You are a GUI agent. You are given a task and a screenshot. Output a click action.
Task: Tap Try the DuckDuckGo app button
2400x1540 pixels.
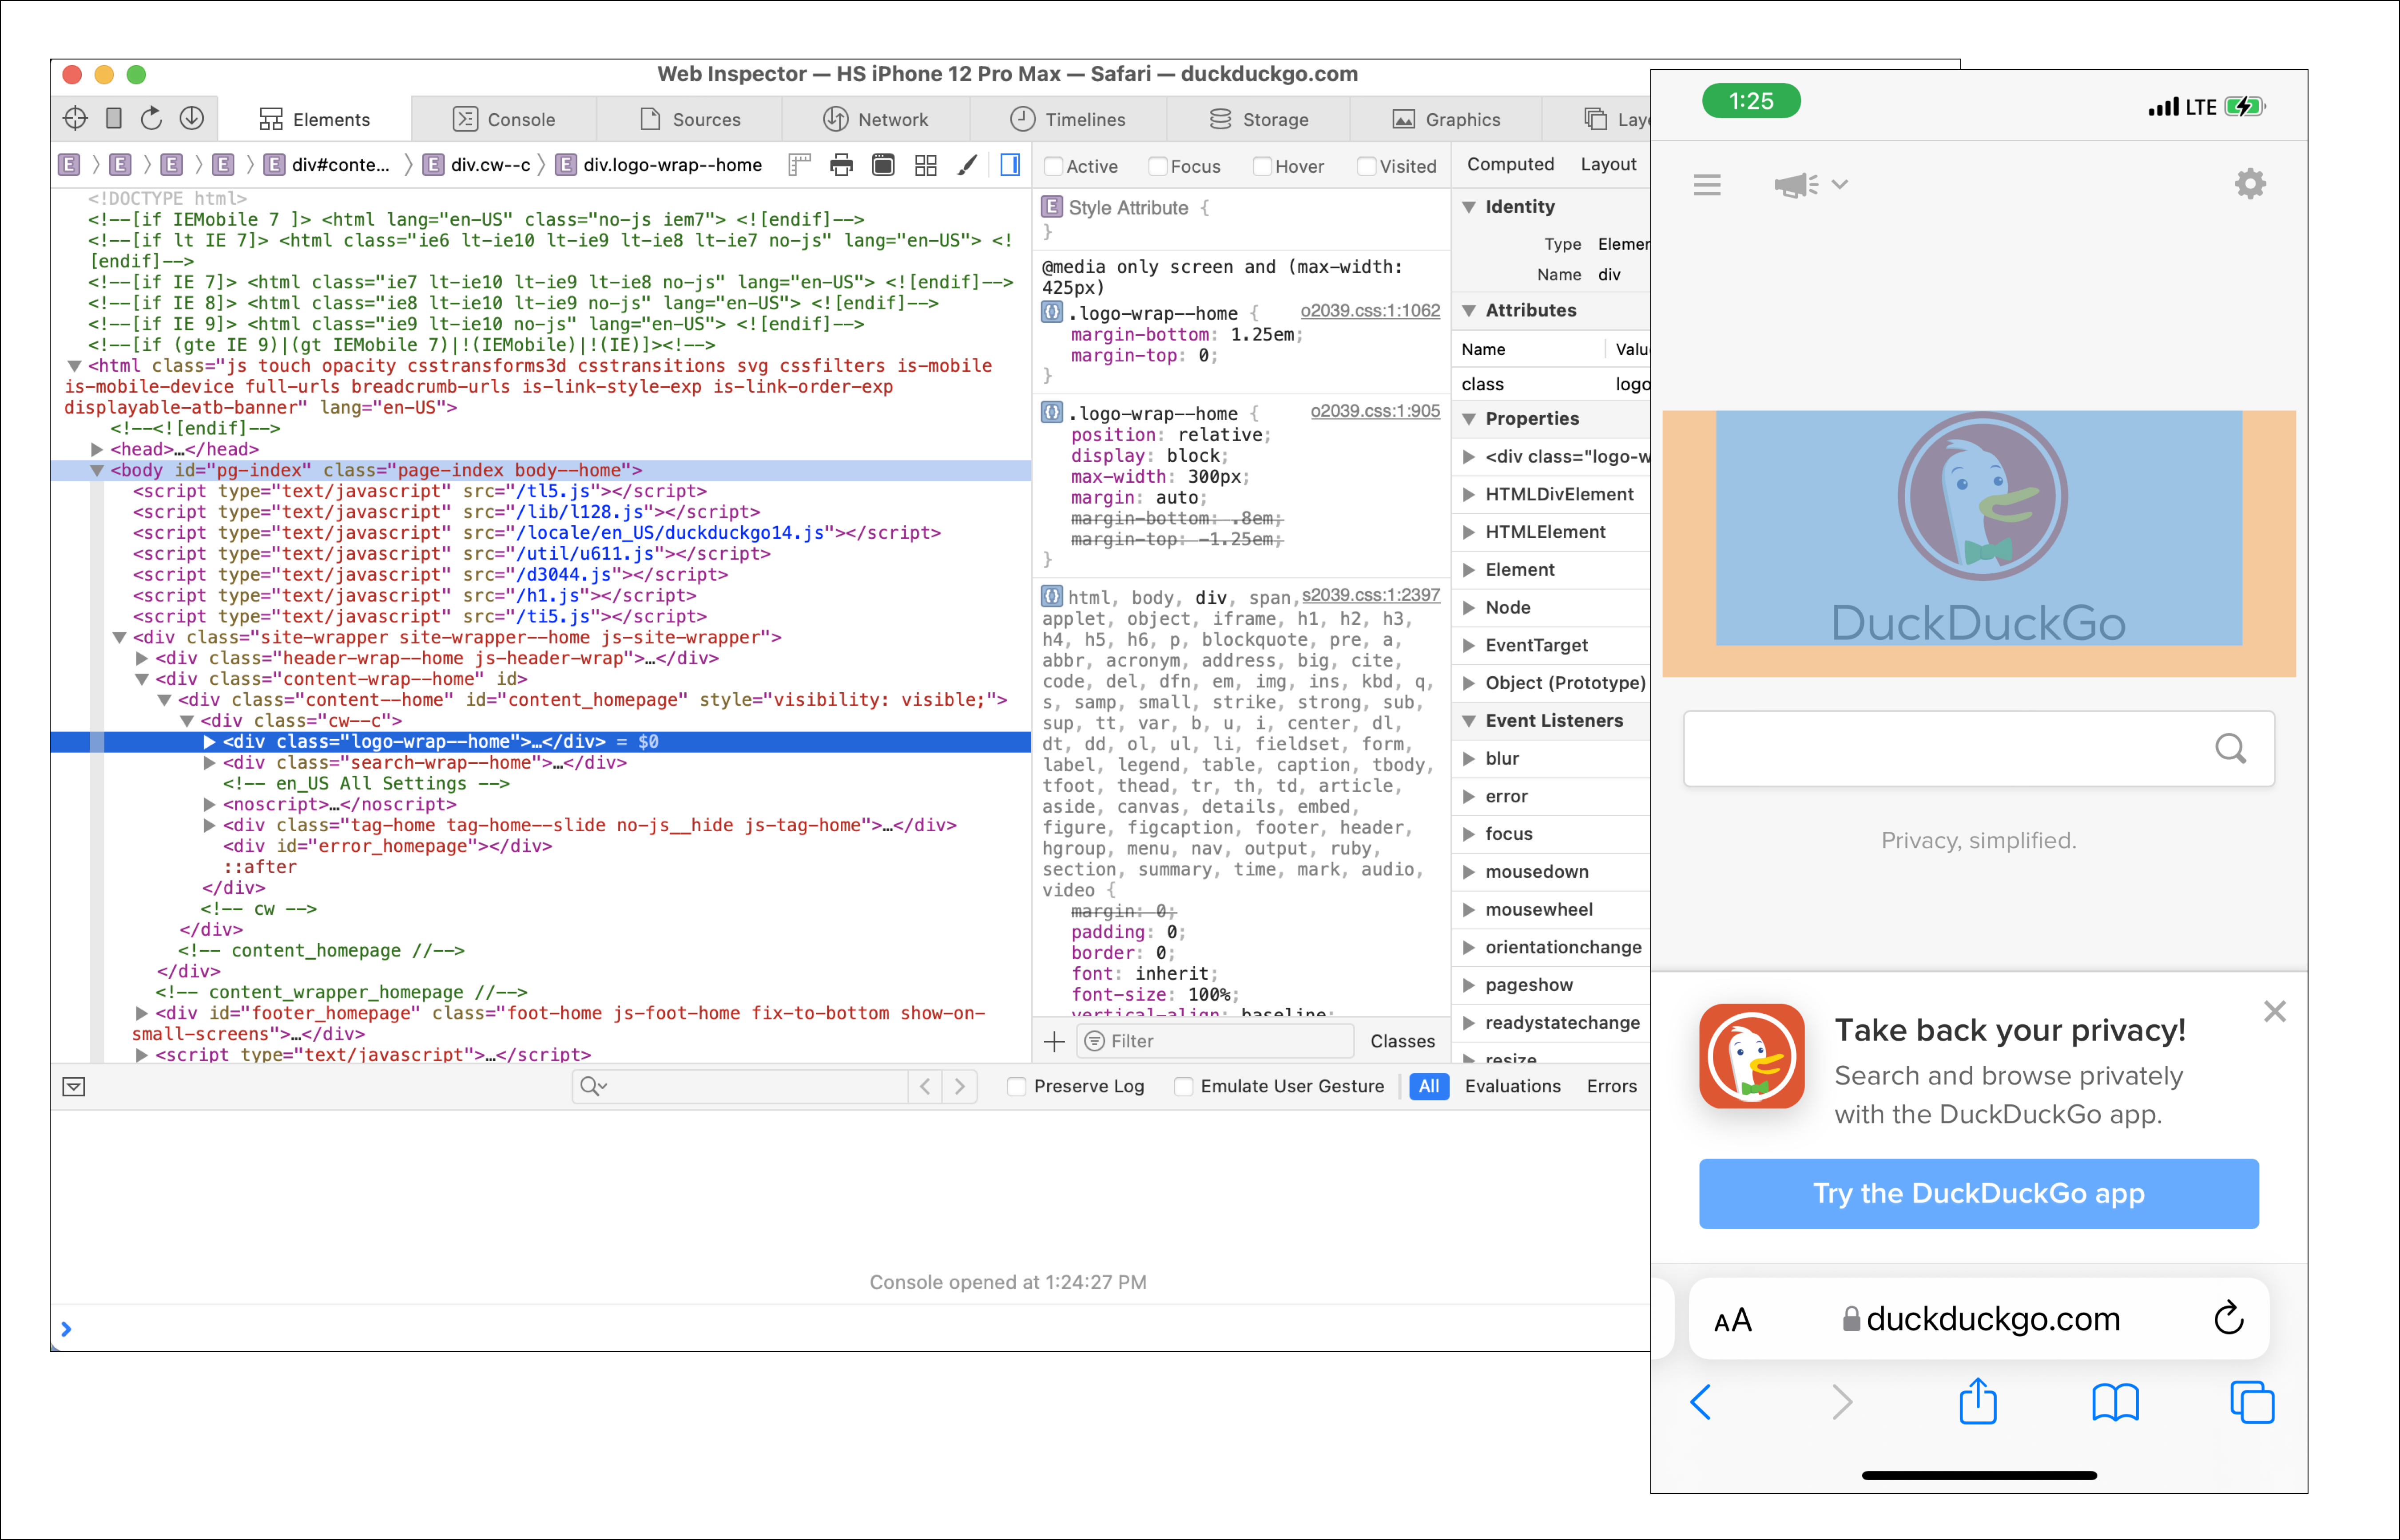tap(1978, 1193)
